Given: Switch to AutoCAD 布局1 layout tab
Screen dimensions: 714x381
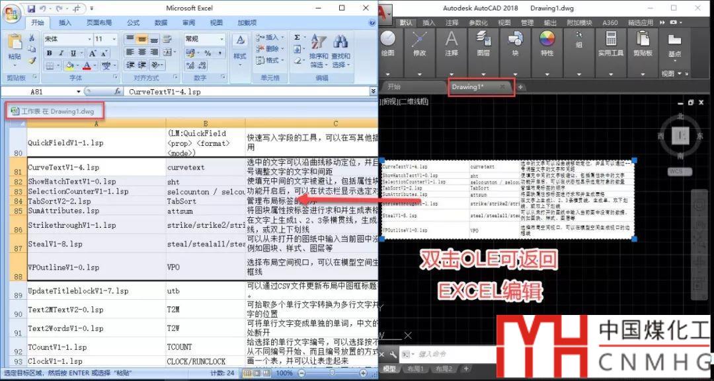Looking at the screenshot, I should 415,368.
